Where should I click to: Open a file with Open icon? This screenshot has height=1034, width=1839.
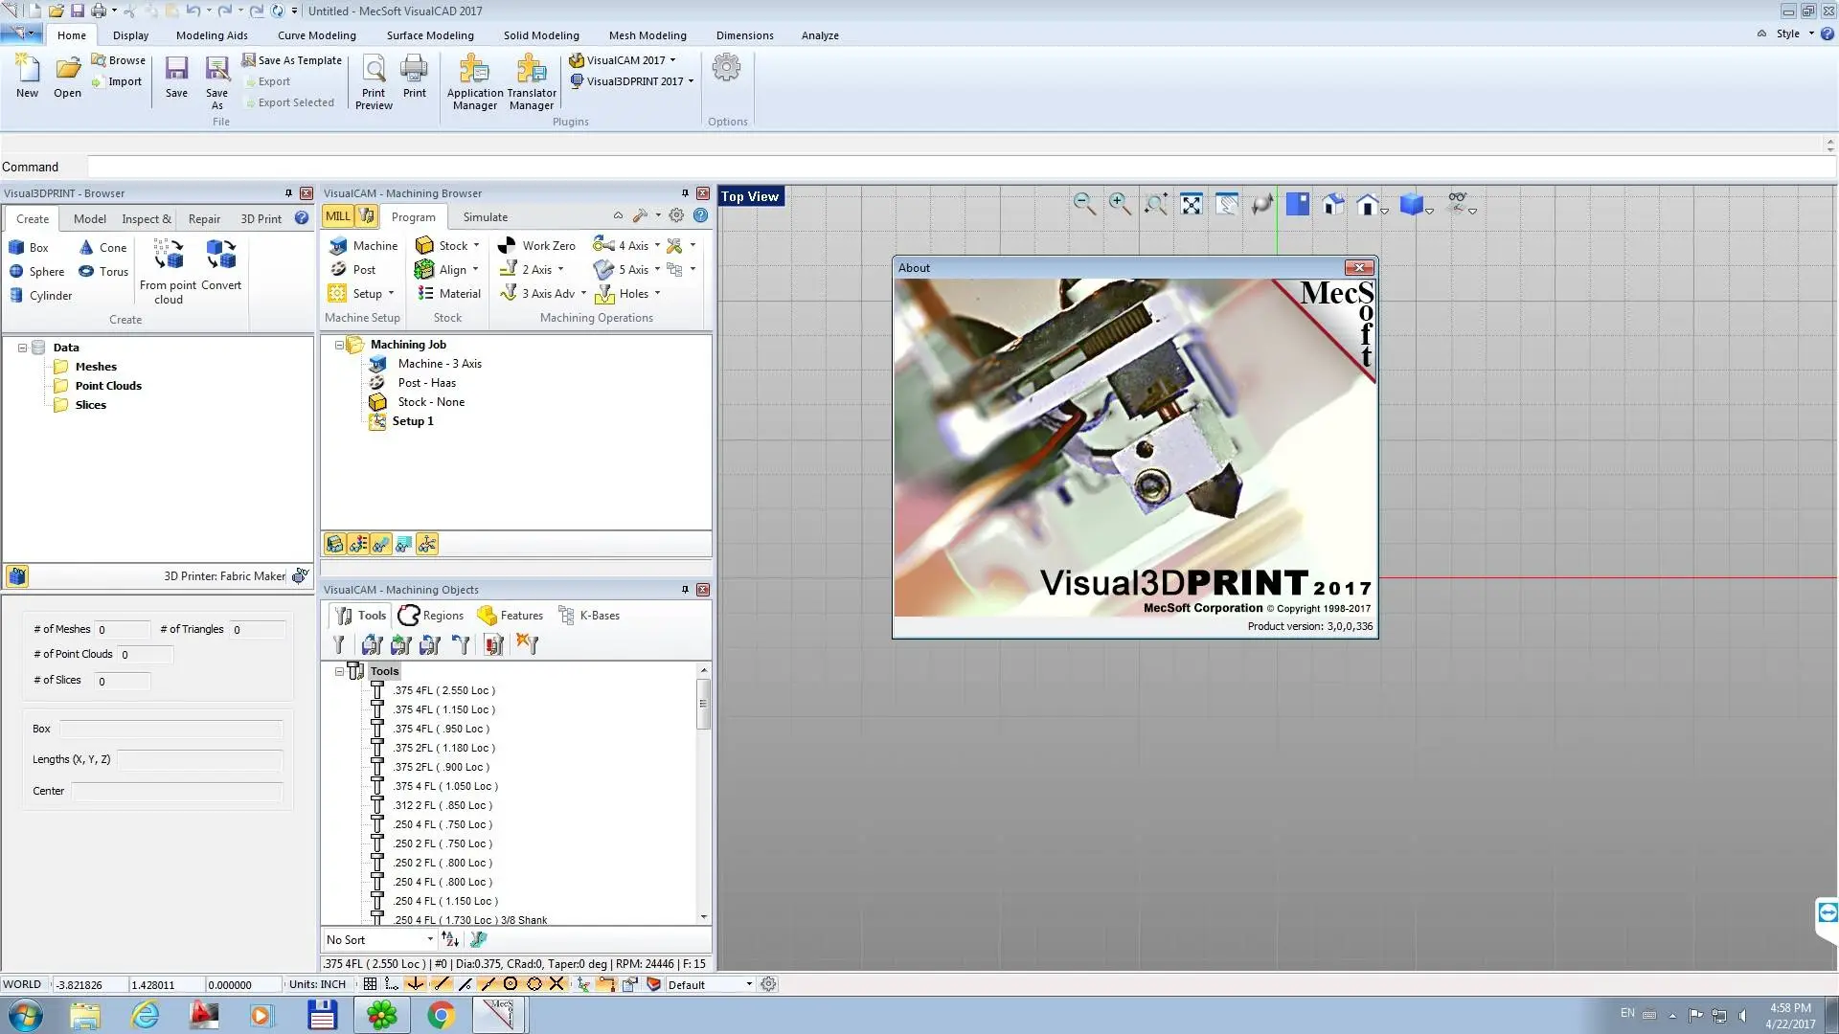pyautogui.click(x=67, y=77)
